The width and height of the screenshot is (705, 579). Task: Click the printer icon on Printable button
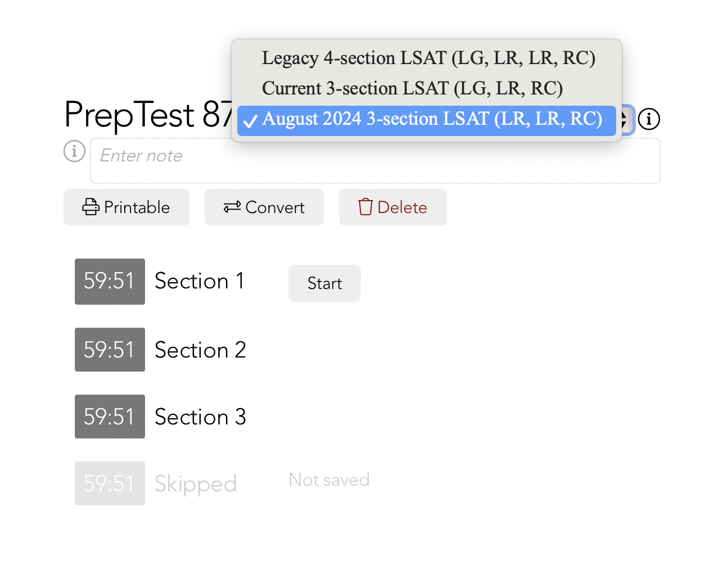pyautogui.click(x=91, y=207)
